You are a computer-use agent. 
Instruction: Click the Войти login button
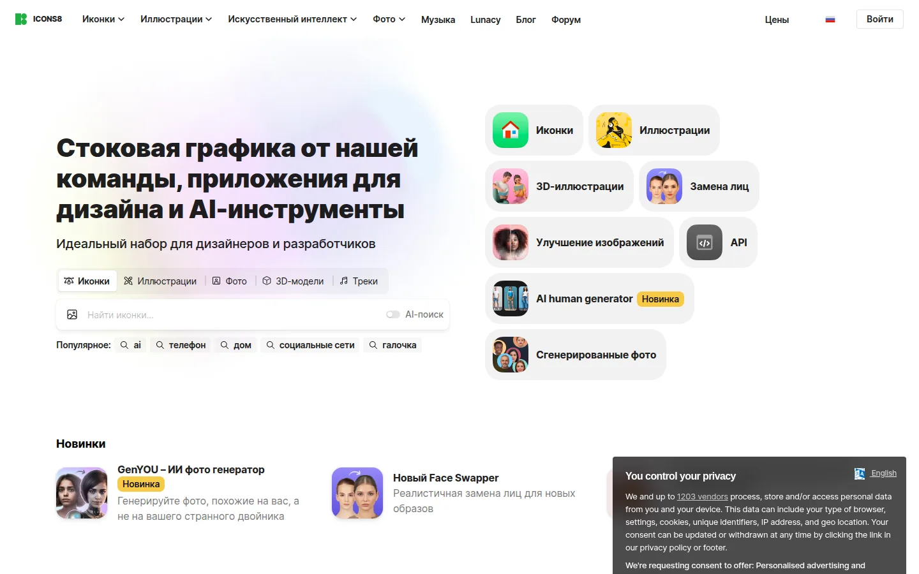879,19
